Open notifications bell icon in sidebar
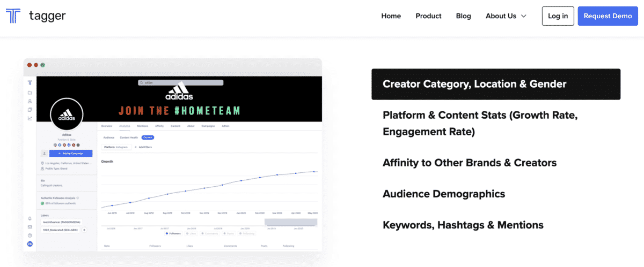The height and width of the screenshot is (267, 644). click(30, 218)
